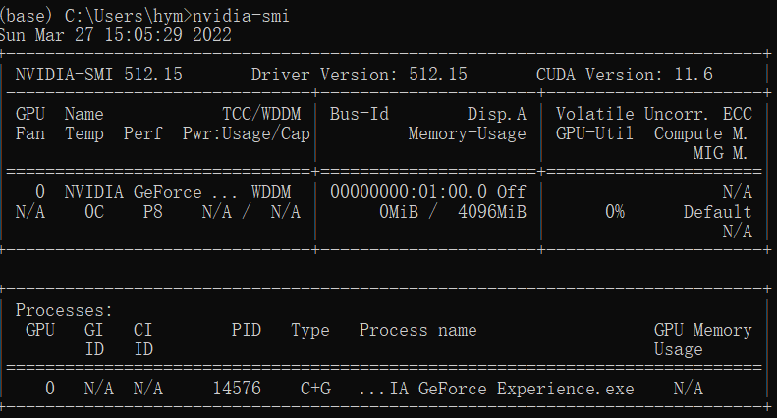Click the 'Pwr:Usage/Cap' header
This screenshot has width=777, height=418.
coord(247,133)
